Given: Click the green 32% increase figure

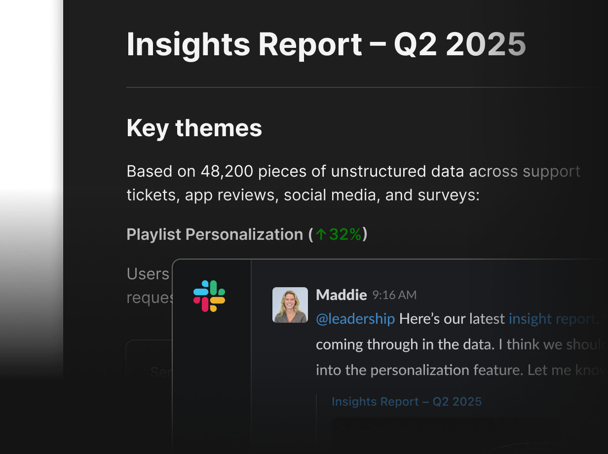Looking at the screenshot, I should tap(345, 234).
